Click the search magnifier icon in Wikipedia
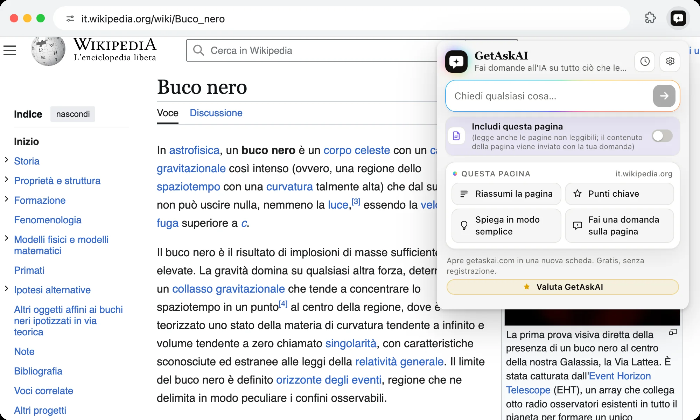 [198, 50]
